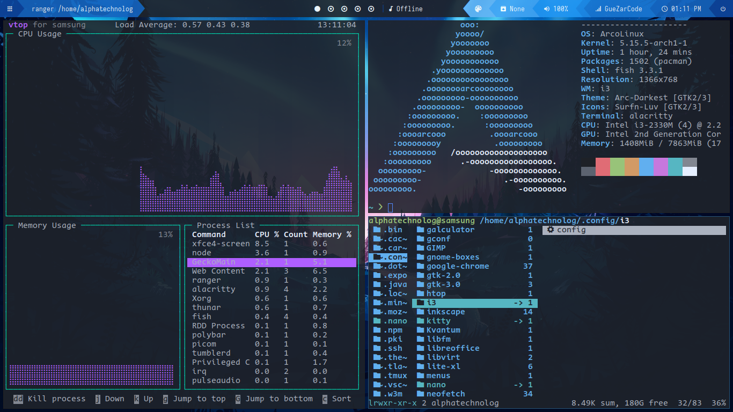733x412 pixels.
Task: Click the 13% memory usage value
Action: click(165, 234)
